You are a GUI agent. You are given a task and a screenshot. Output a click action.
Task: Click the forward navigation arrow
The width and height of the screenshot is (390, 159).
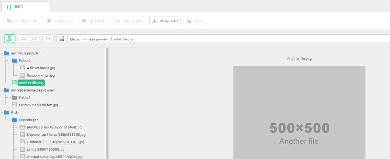coord(34,38)
